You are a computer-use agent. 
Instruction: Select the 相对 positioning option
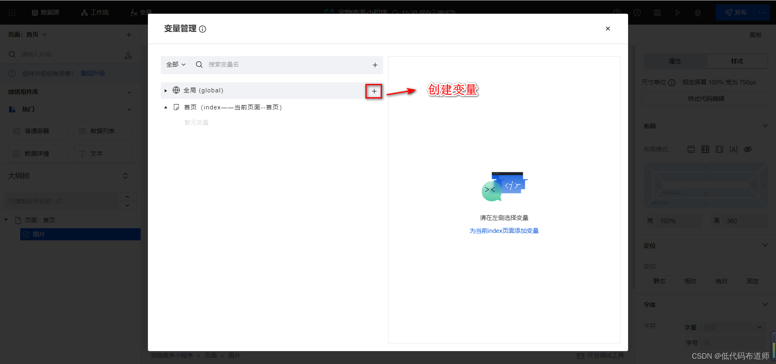(690, 281)
